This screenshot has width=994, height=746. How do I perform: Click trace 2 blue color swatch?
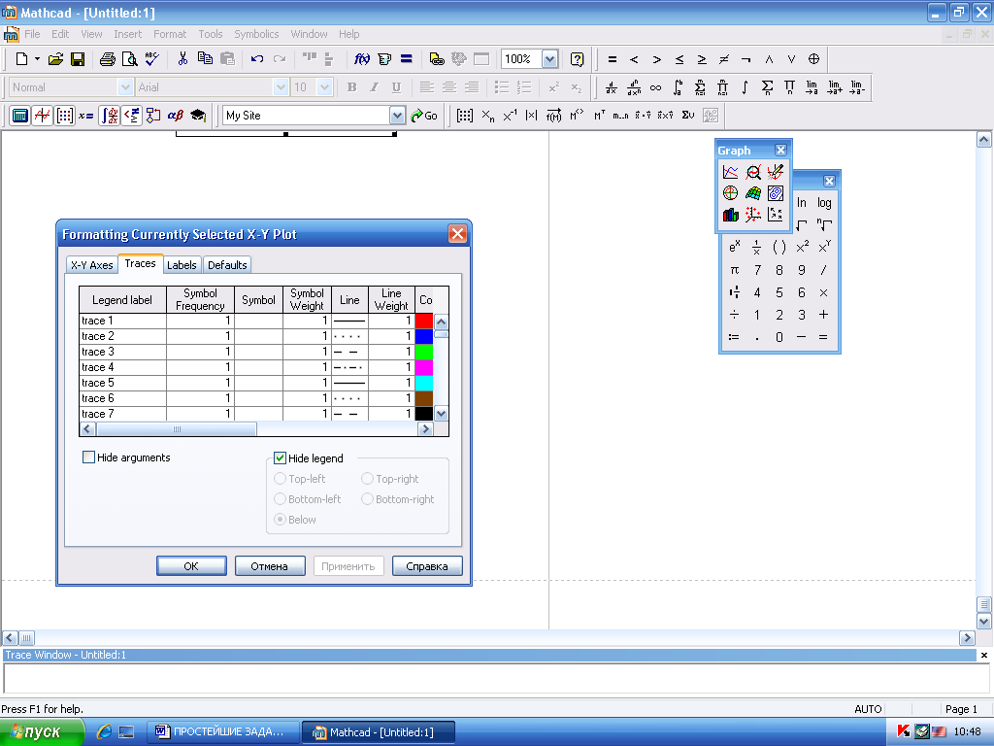(x=423, y=336)
